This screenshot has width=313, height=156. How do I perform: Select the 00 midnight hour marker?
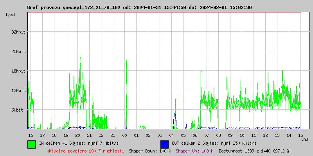(x=124, y=135)
